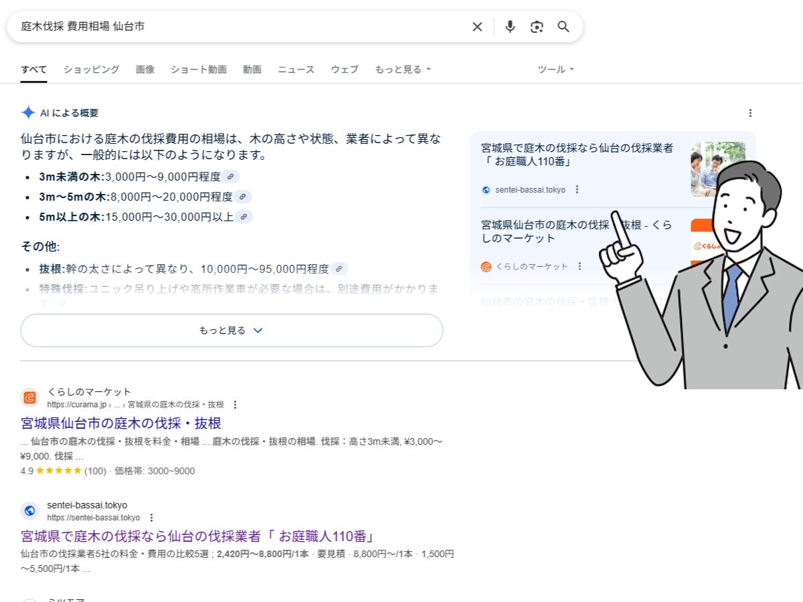Viewport: 803px width, 602px height.
Task: Open result 宮城県仙台市の庭木の伐採・抜根
Action: point(121,423)
